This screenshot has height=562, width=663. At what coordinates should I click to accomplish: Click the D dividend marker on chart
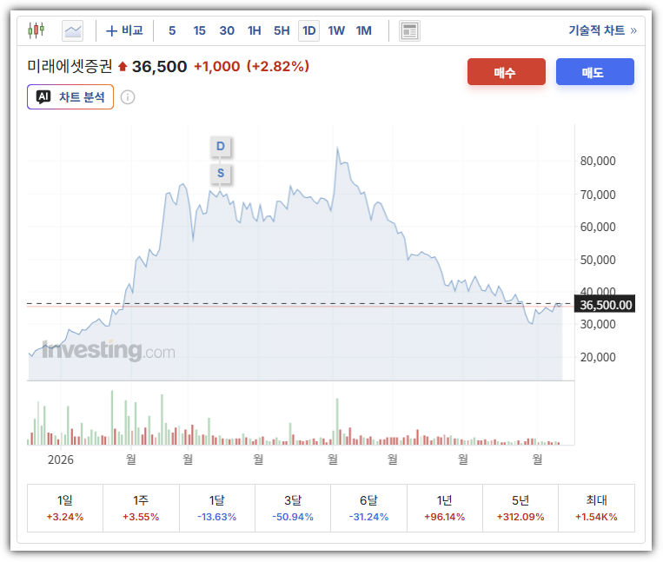221,146
